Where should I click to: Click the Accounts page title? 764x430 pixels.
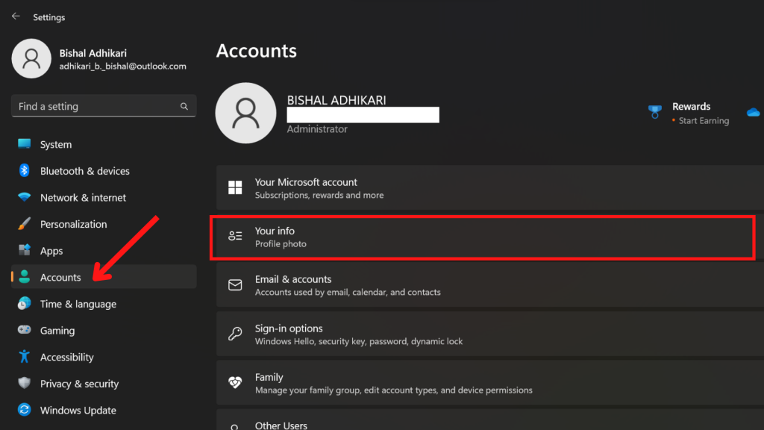257,51
